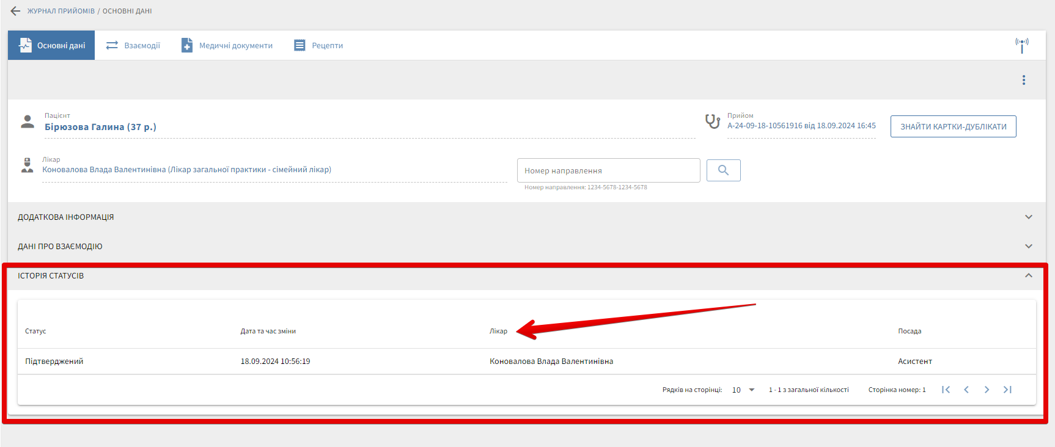Screen dimensions: 1055x447
Task: Go to the next page
Action: [x=987, y=390]
